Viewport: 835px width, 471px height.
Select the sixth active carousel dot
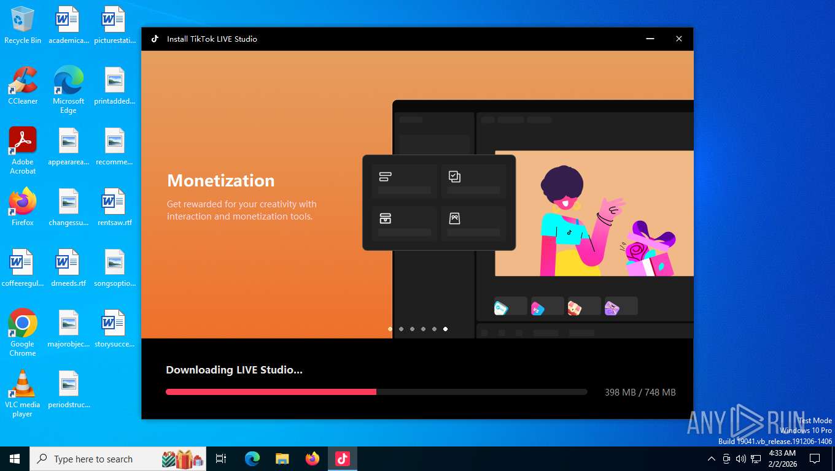point(445,329)
